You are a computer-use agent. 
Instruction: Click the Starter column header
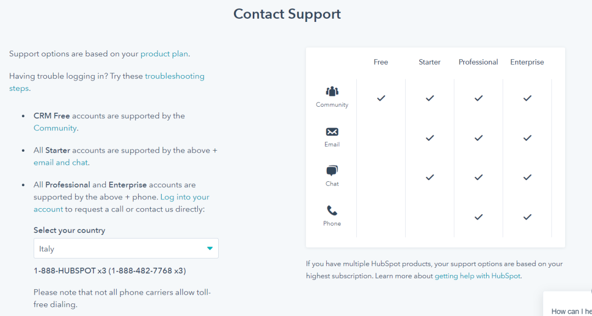point(430,62)
